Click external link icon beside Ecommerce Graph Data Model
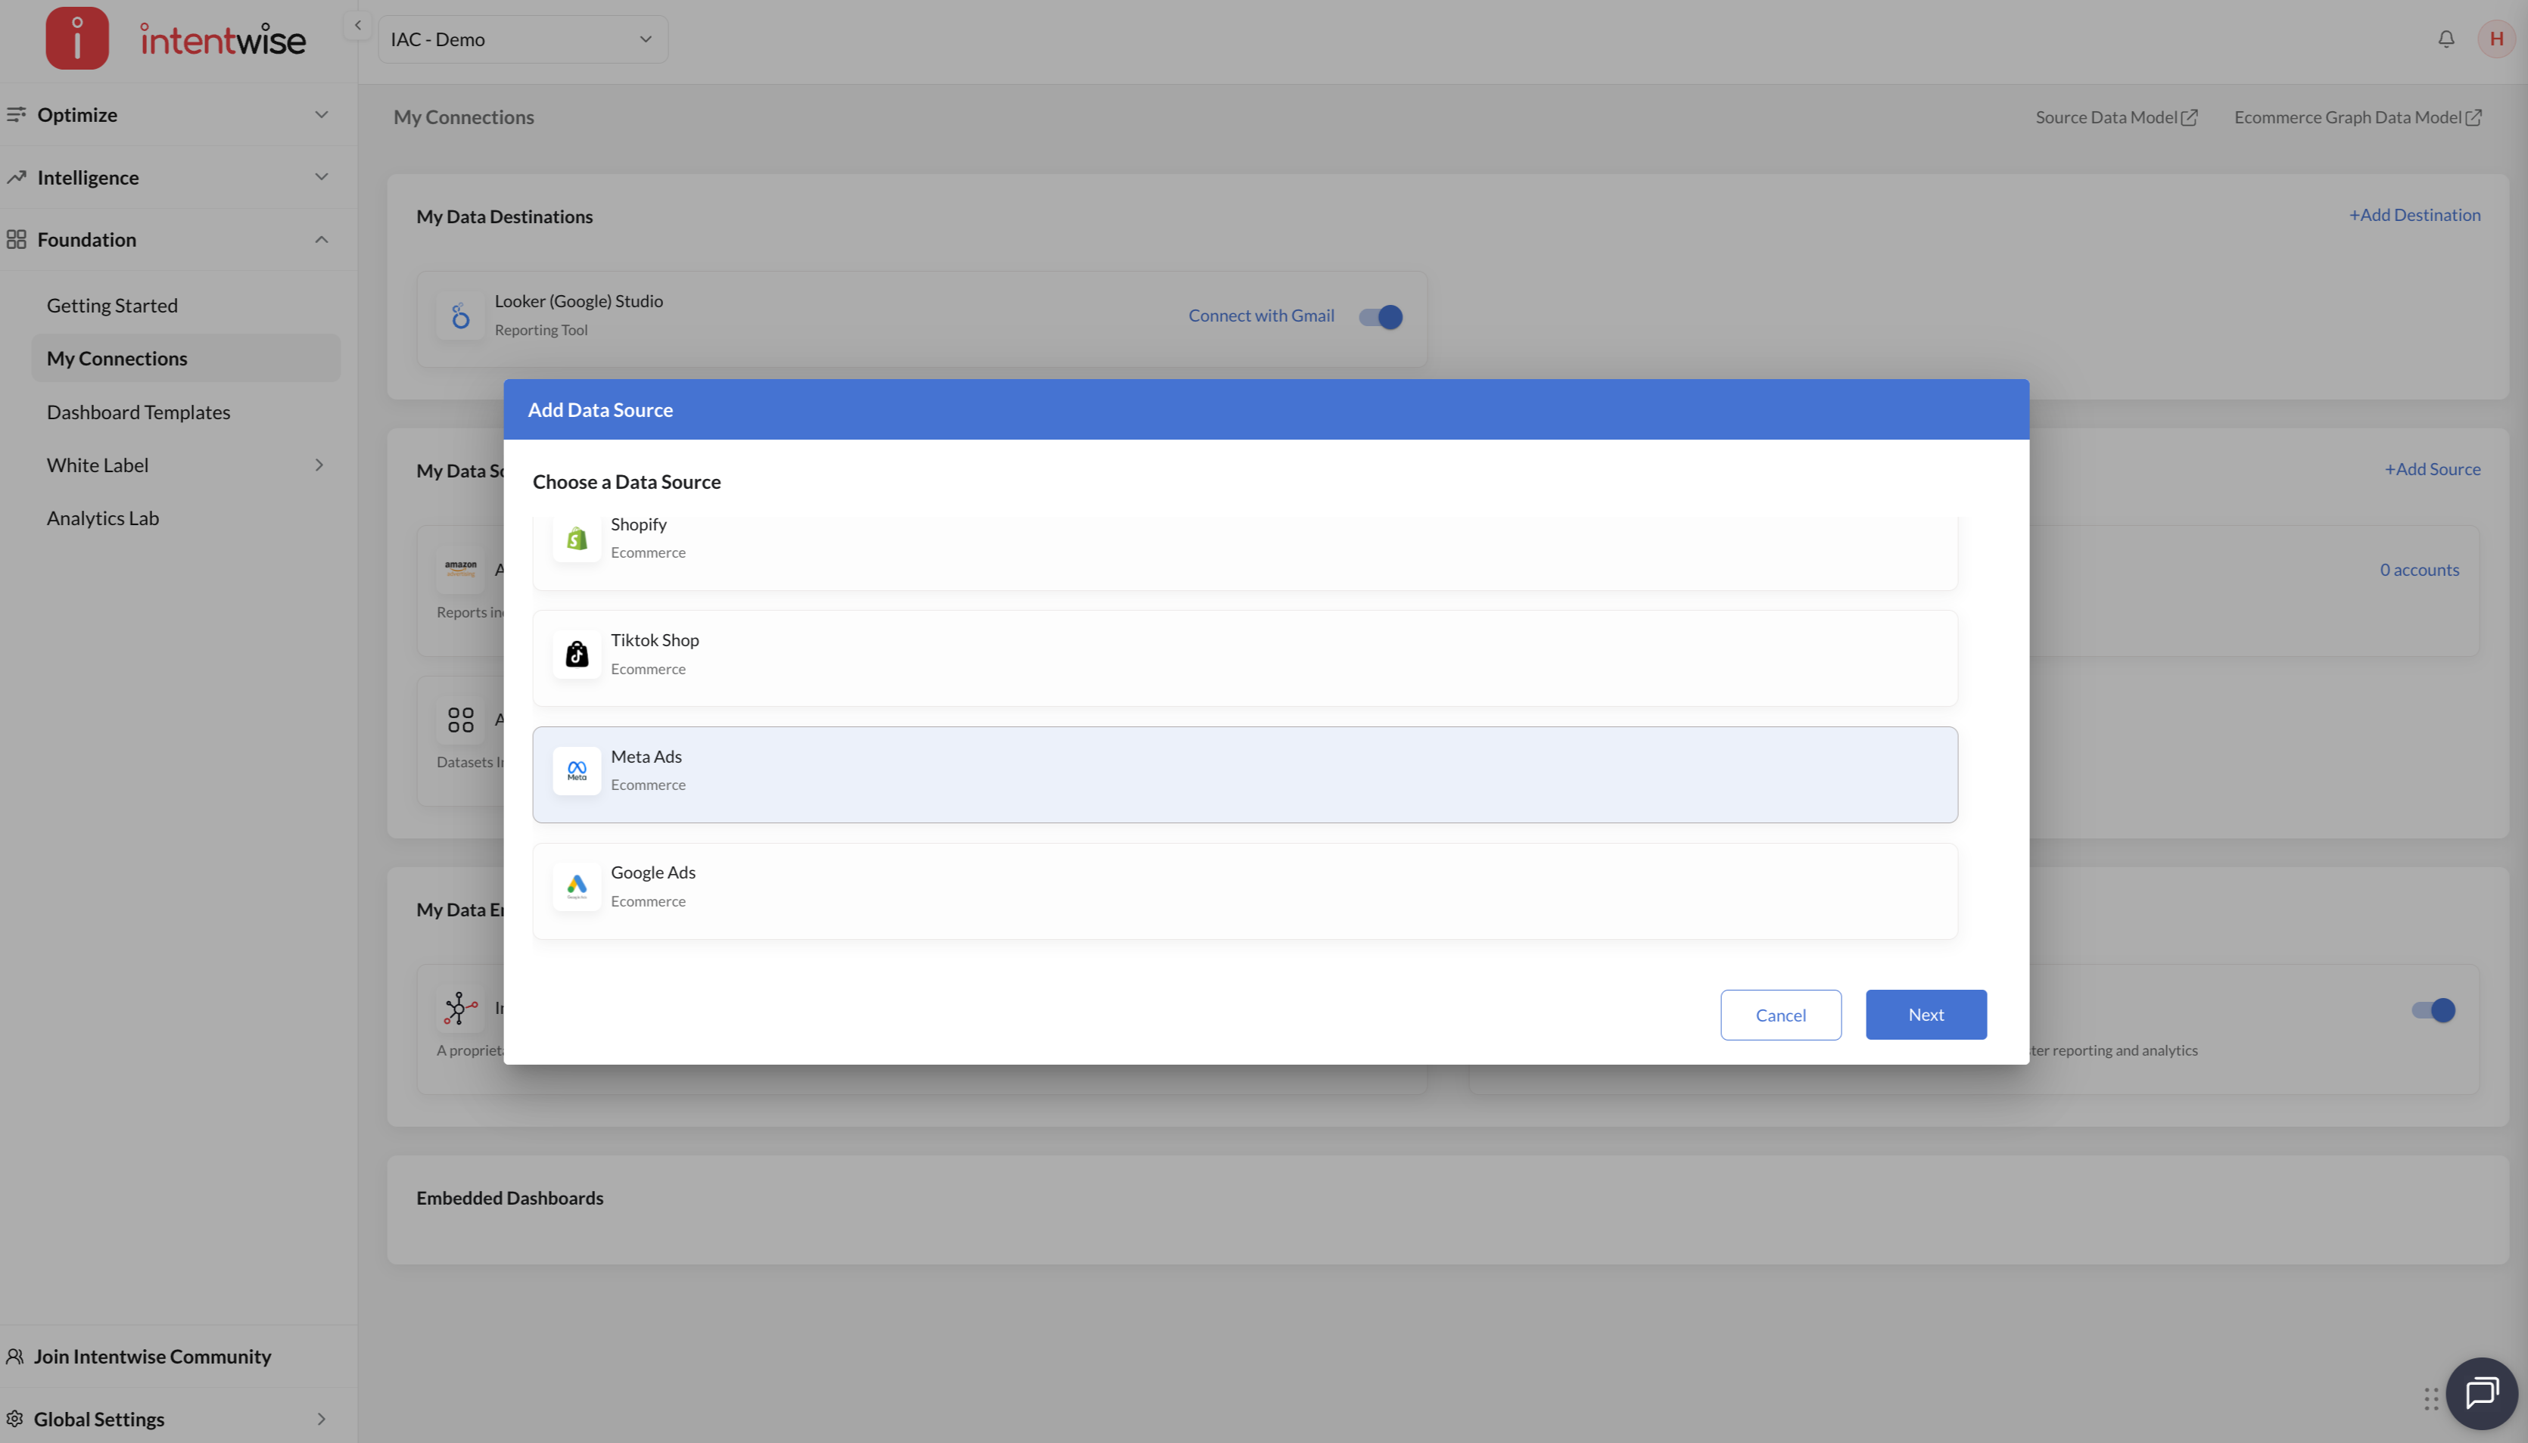Image resolution: width=2528 pixels, height=1443 pixels. 2474,118
